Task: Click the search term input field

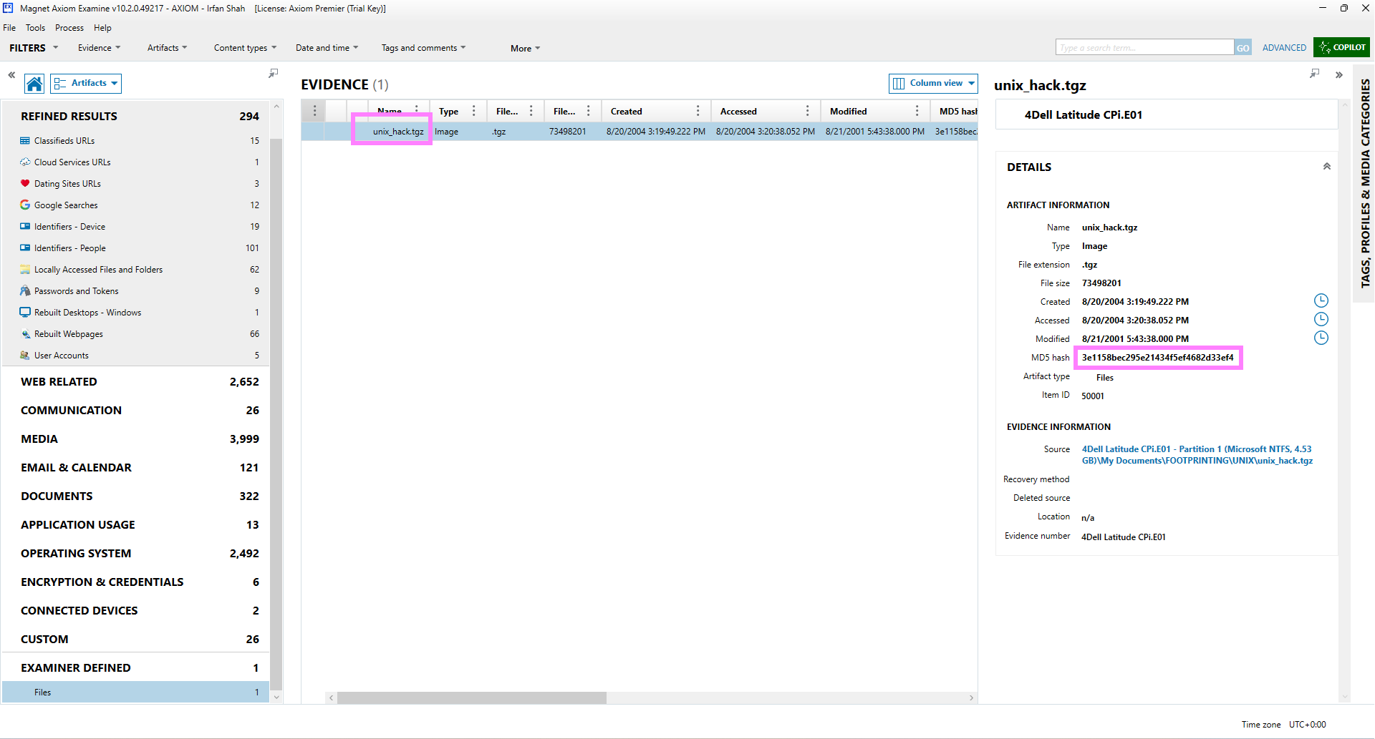Action: click(1144, 48)
